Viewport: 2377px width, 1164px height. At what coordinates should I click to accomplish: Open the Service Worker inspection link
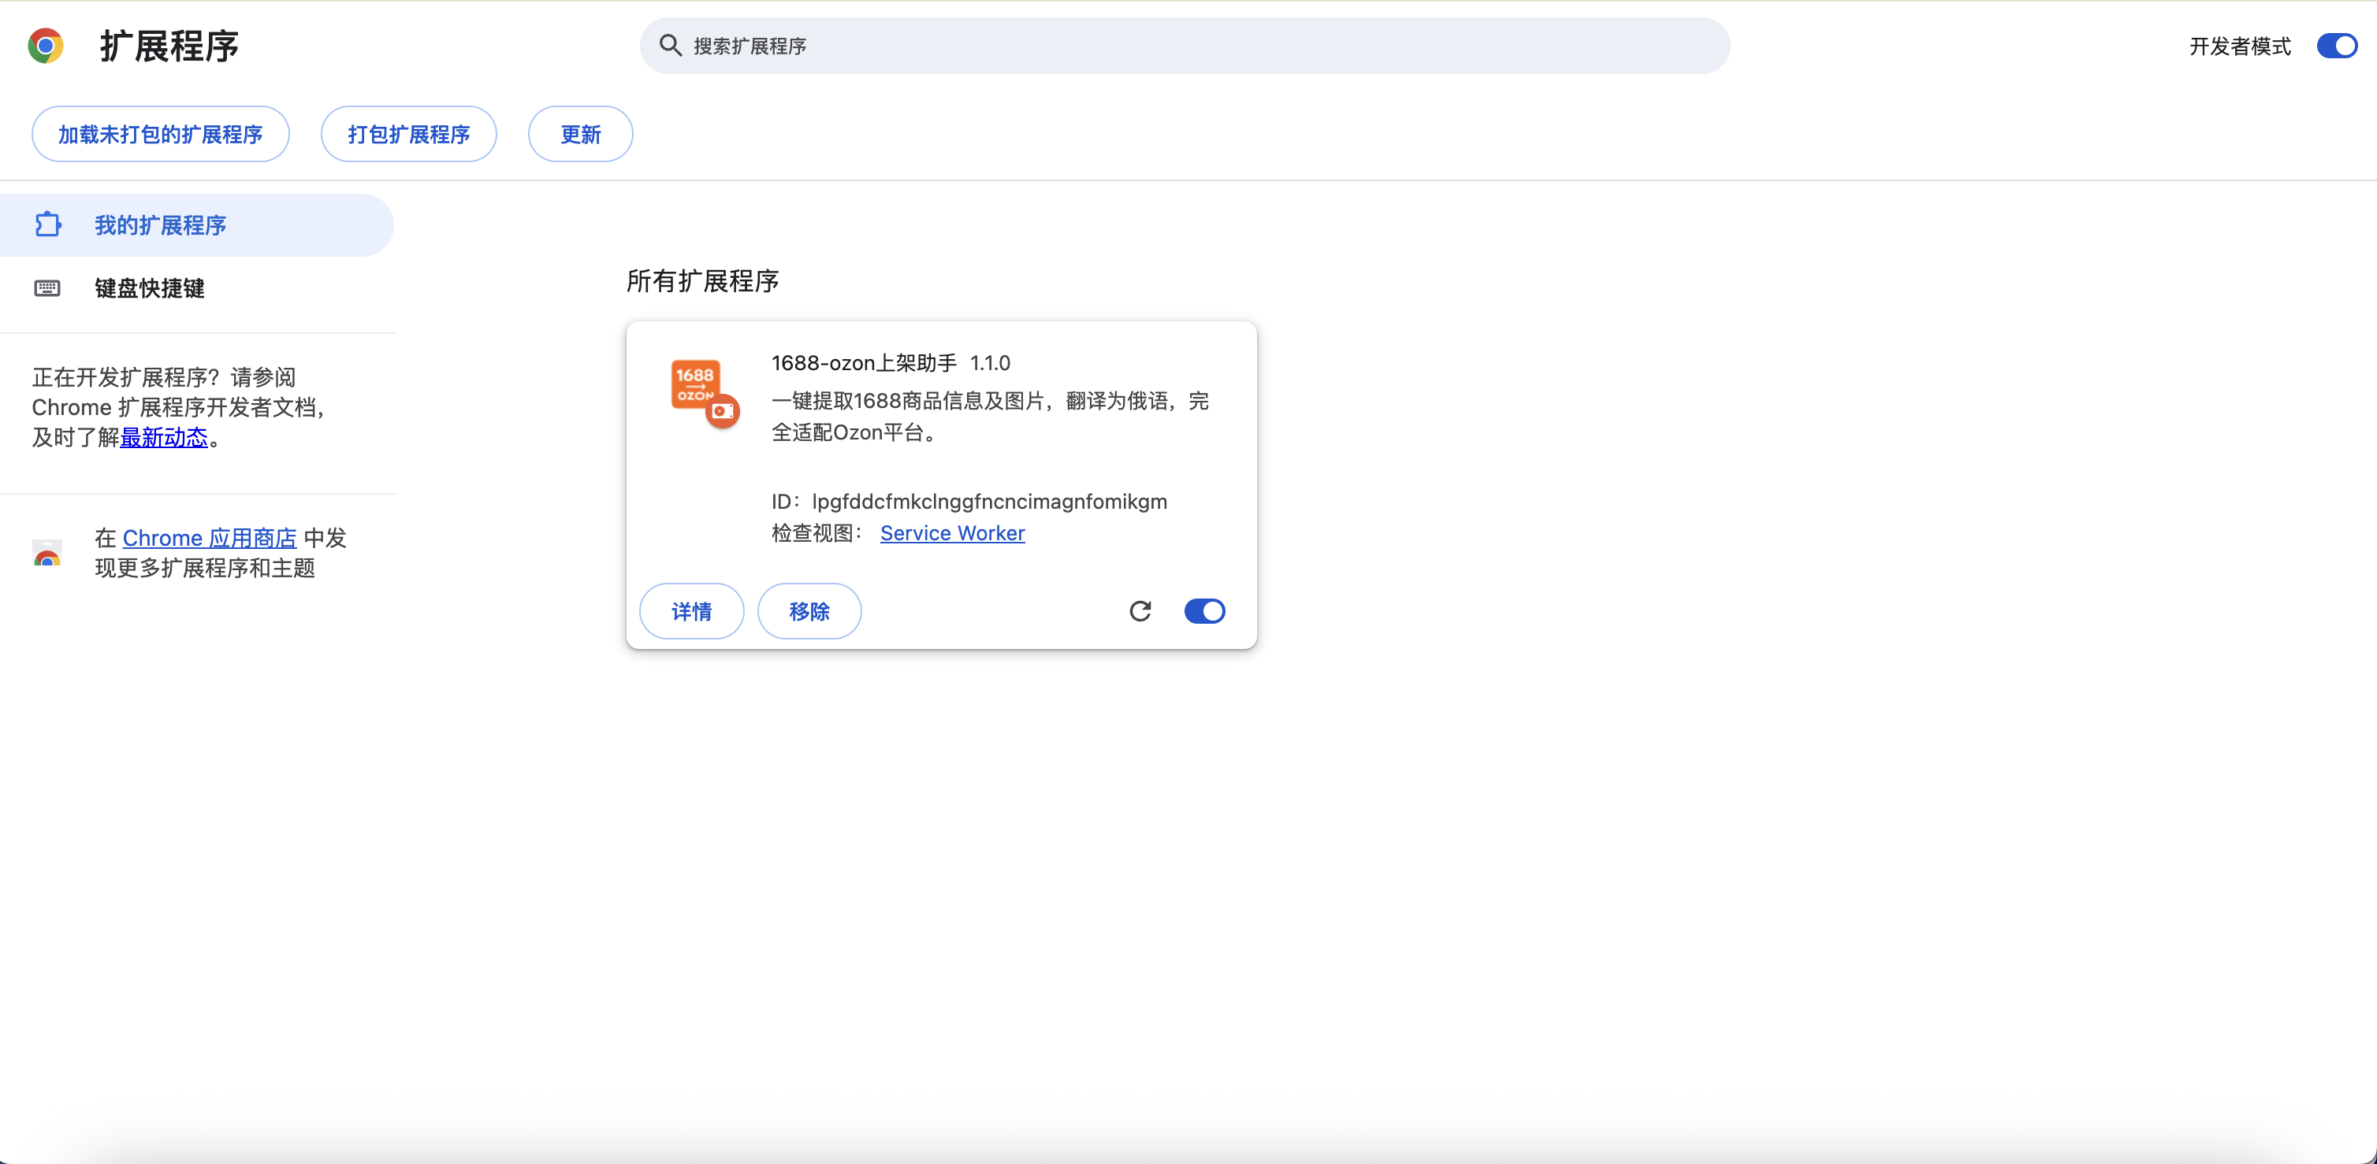[x=952, y=533]
